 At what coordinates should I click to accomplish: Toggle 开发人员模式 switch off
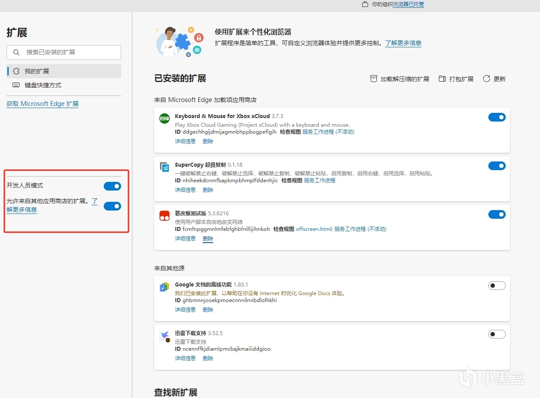pos(112,186)
